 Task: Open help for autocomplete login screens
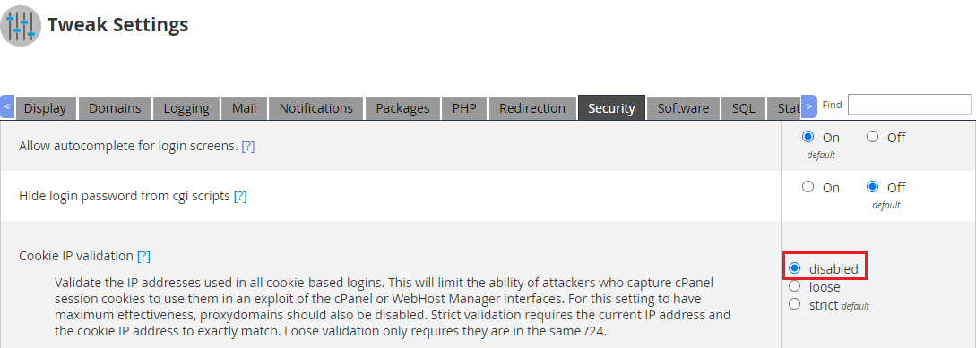click(247, 147)
